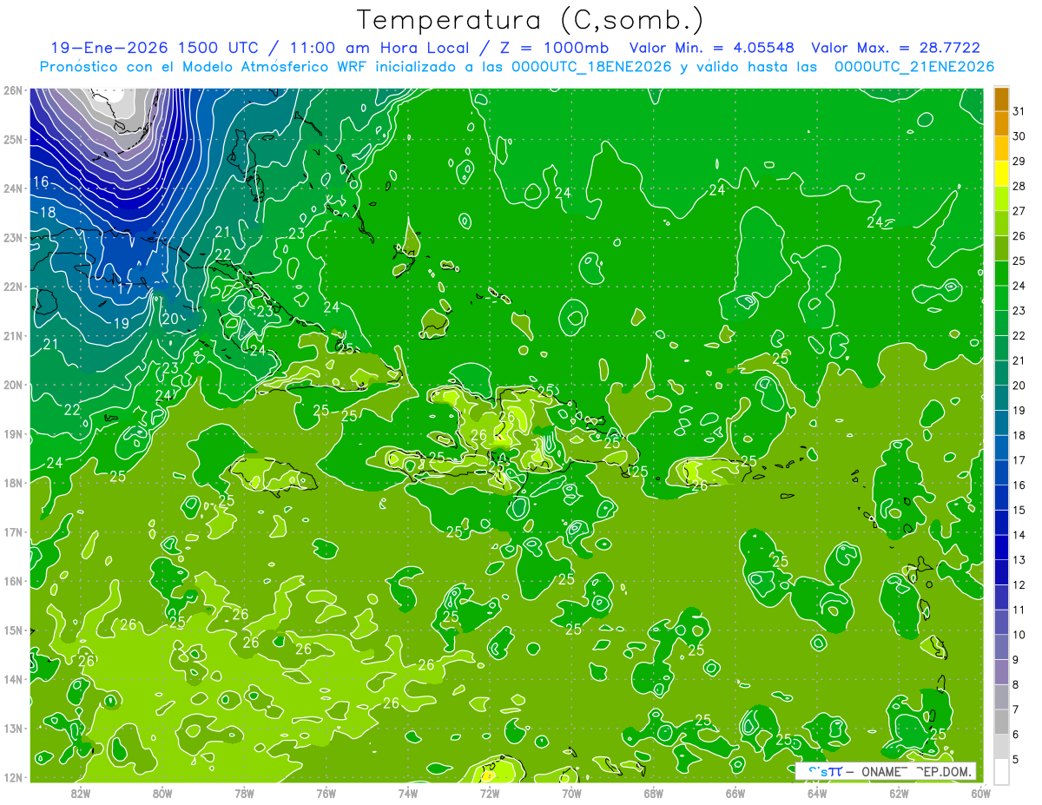Click 'Valor Min. = 4.05548' text
Image resolution: width=1042 pixels, height=805 pixels.
tap(713, 48)
